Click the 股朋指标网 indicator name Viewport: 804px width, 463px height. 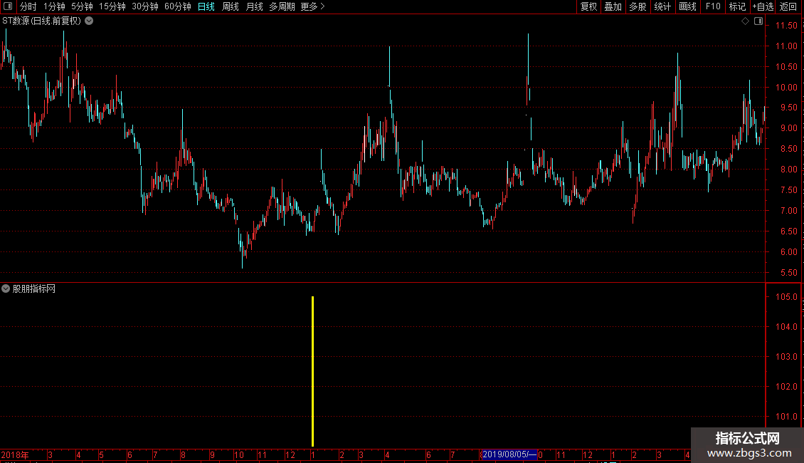click(x=34, y=289)
